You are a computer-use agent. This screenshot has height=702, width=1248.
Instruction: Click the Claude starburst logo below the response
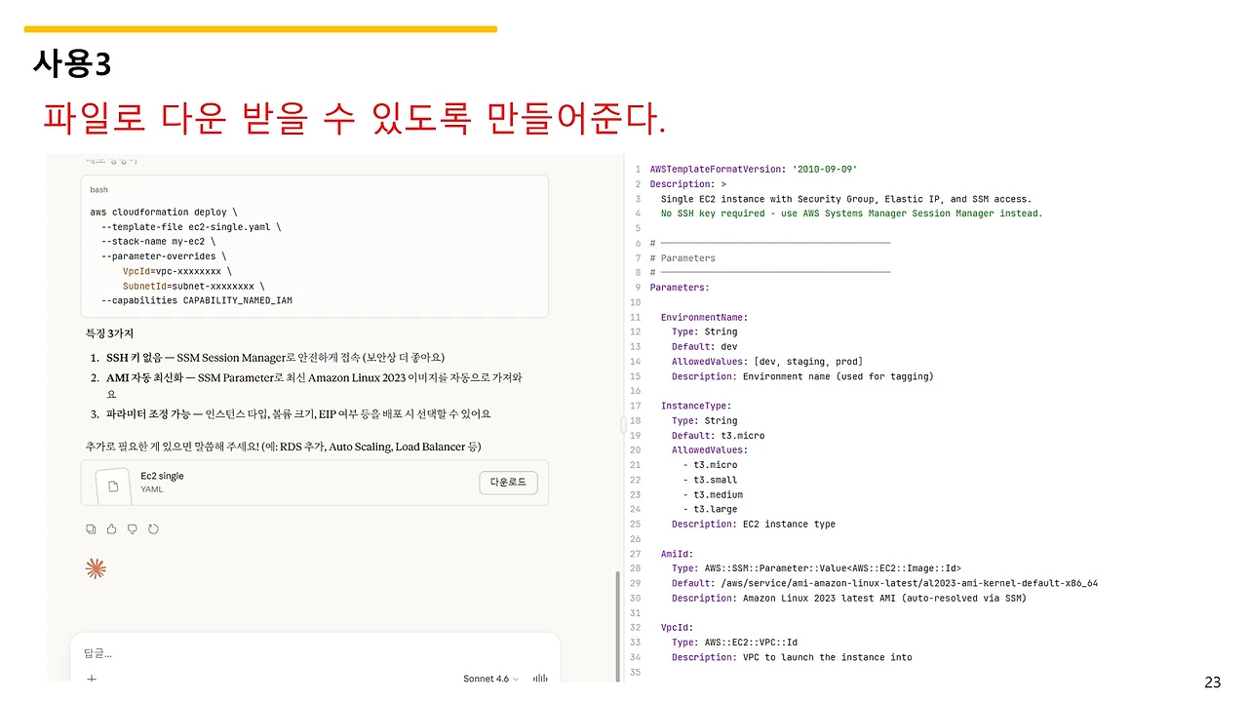point(95,567)
